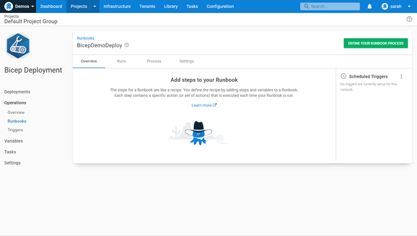Open project Settings in the sidebar
Image resolution: width=417 pixels, height=236 pixels.
coord(12,163)
